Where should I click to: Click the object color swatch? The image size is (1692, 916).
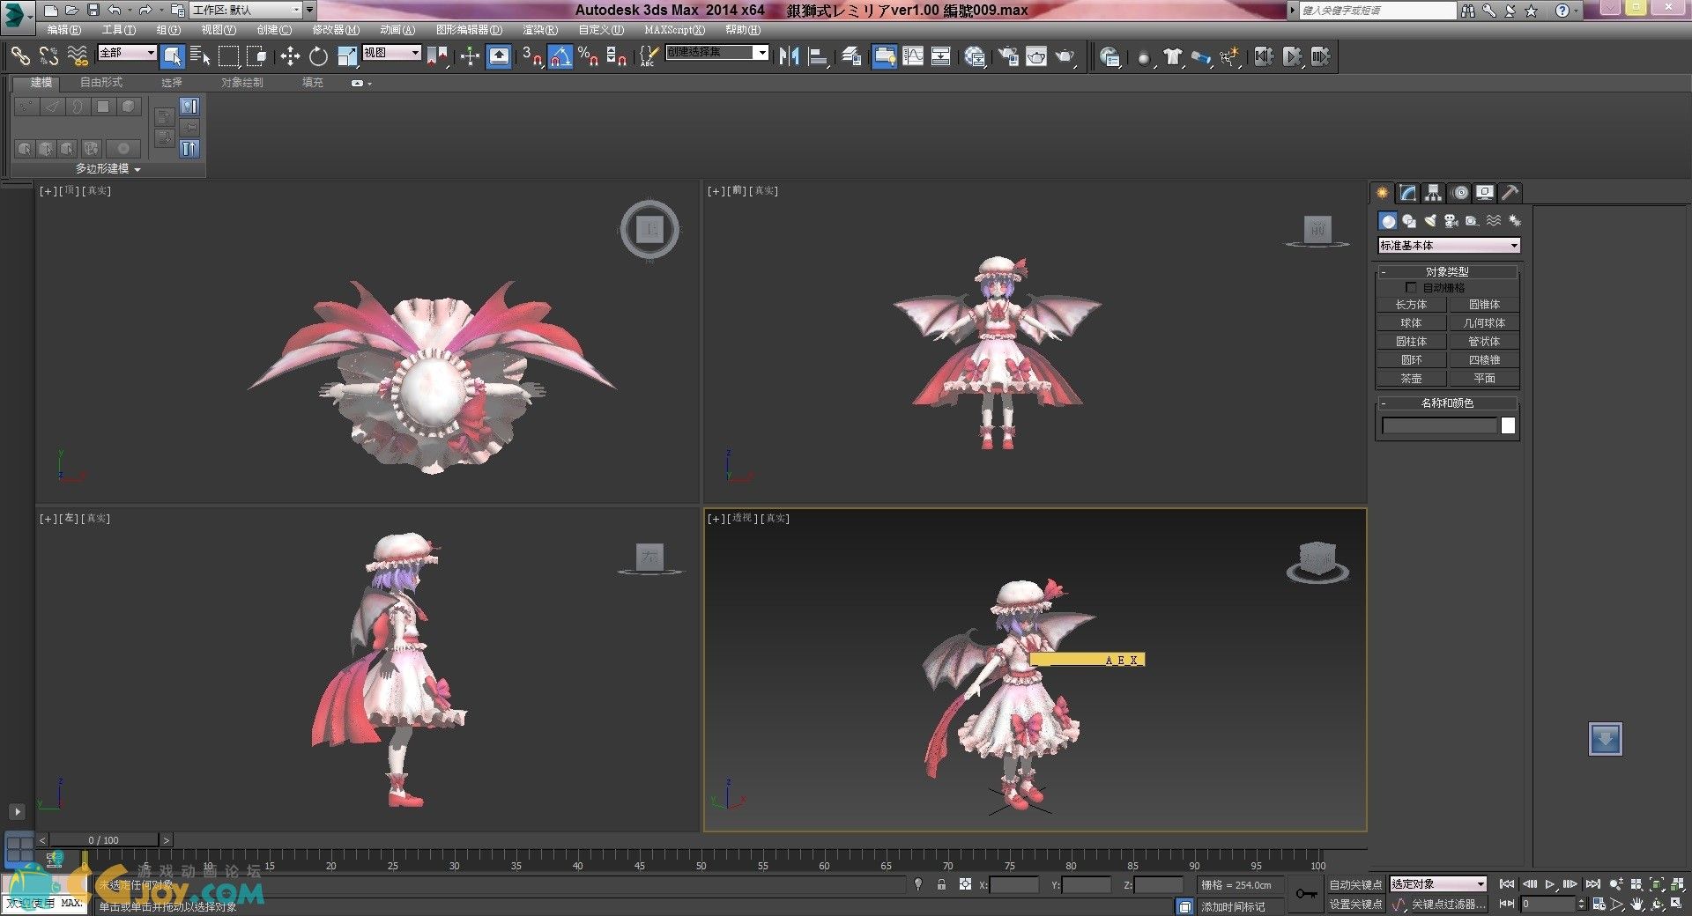[1508, 426]
